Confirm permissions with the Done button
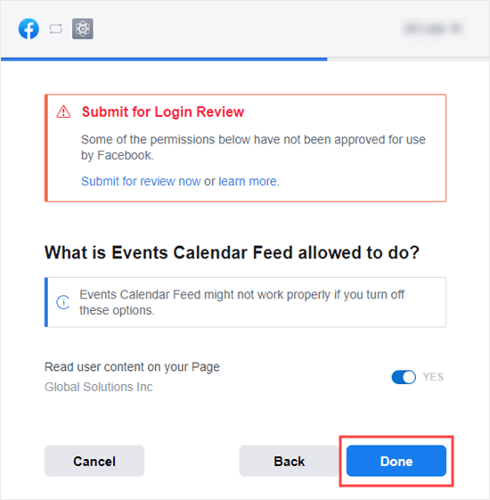 396,461
